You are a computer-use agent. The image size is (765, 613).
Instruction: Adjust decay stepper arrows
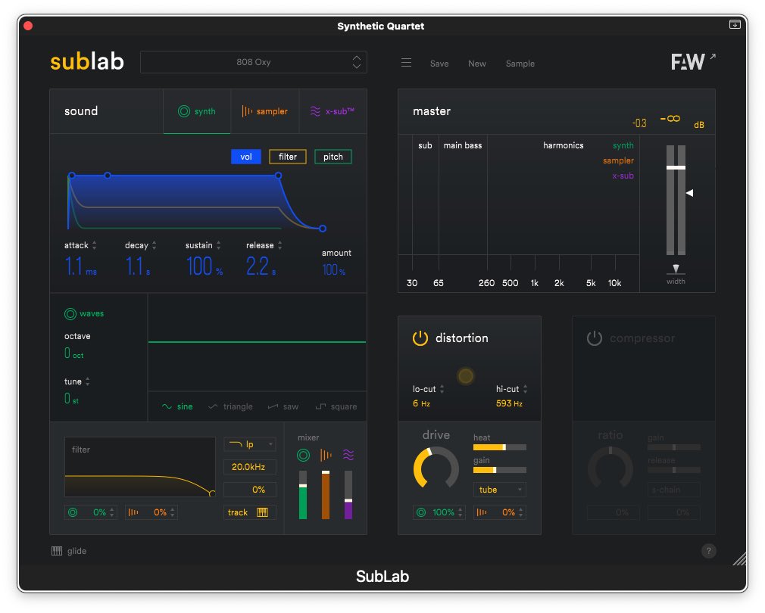155,245
